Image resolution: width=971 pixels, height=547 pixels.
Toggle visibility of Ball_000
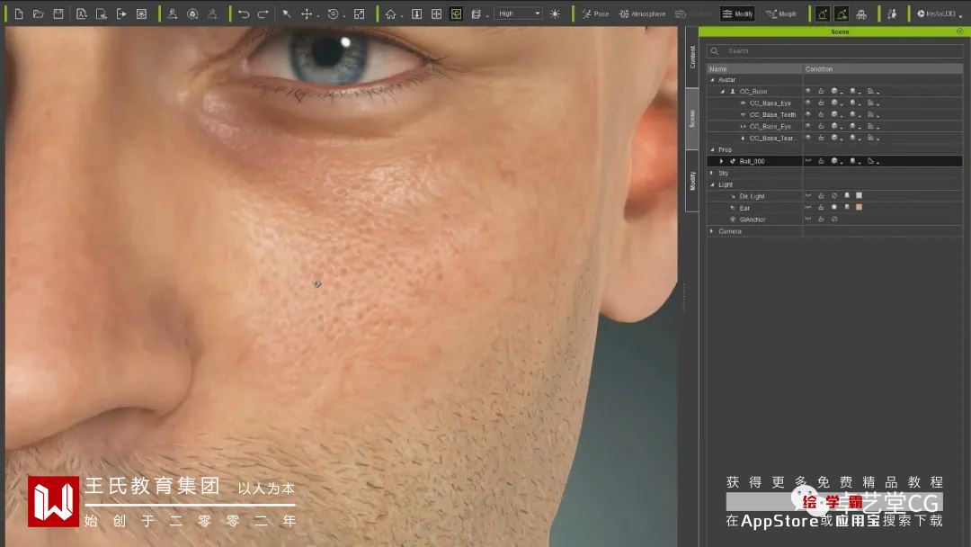(x=808, y=161)
